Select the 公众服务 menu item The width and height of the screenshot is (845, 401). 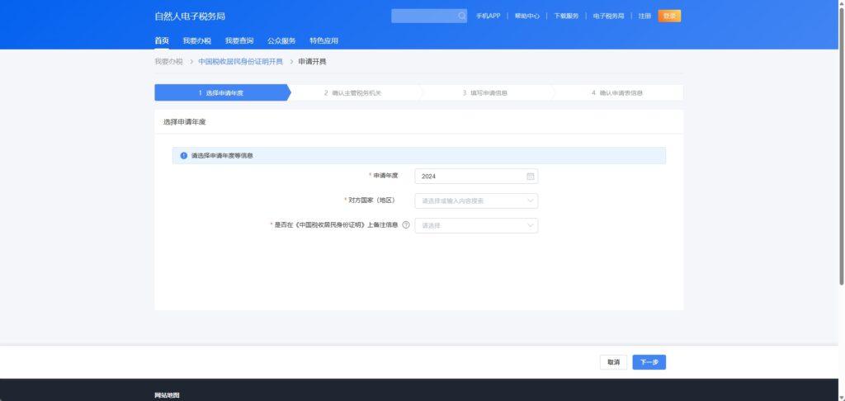(x=281, y=40)
